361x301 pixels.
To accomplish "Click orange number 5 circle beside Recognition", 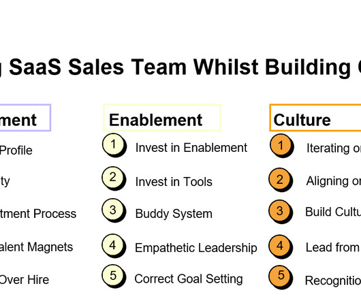I will 281,277.
